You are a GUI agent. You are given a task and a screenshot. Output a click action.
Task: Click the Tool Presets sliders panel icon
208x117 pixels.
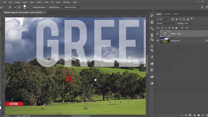152,40
